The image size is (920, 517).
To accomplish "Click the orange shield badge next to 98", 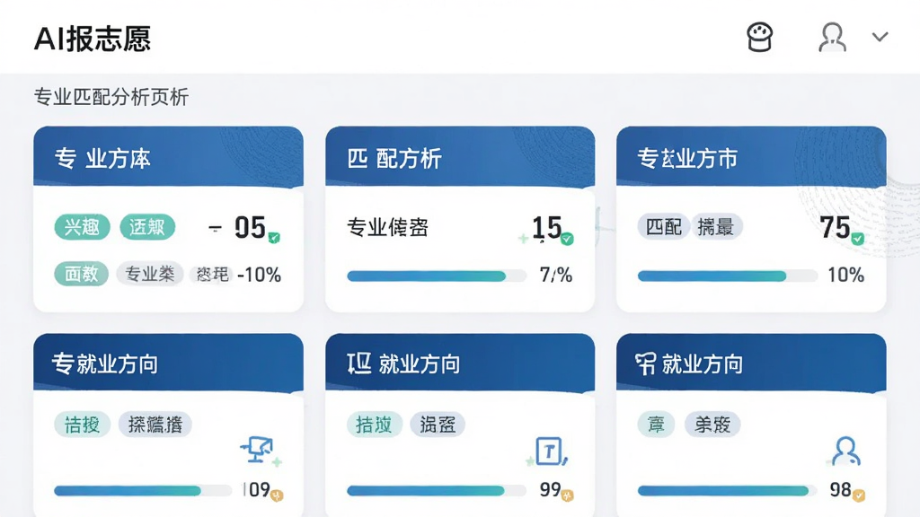I will (859, 495).
